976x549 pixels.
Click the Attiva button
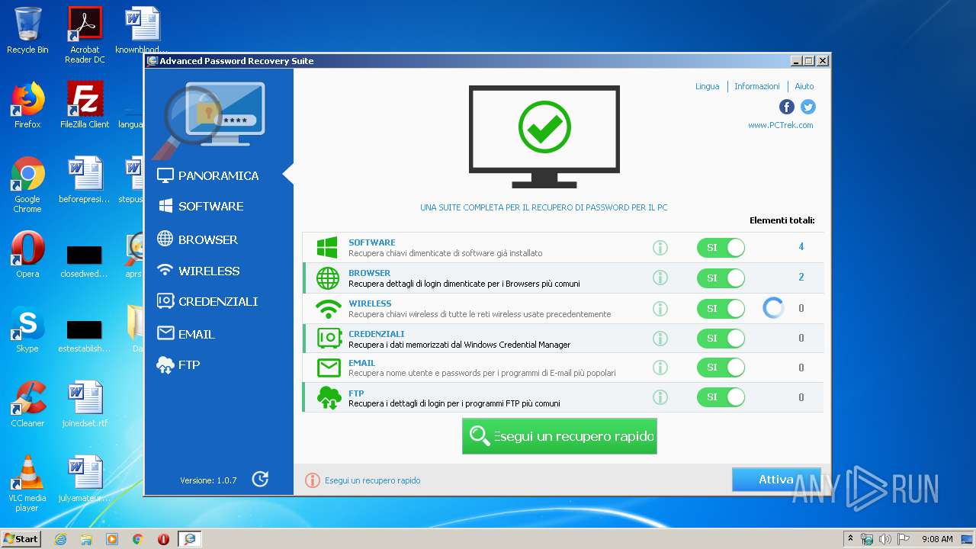tap(775, 480)
